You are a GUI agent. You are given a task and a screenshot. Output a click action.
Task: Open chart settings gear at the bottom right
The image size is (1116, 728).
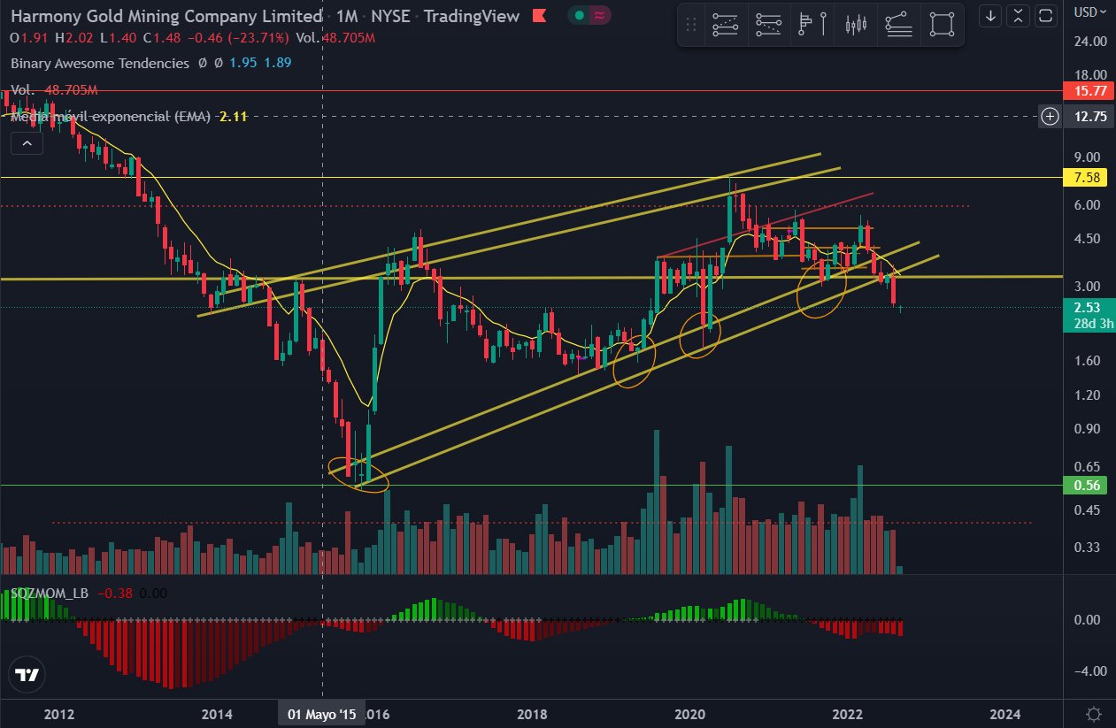(1094, 713)
